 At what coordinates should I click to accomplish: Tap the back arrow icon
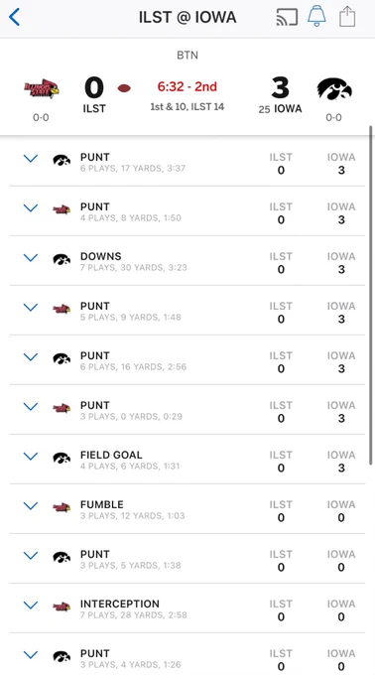pyautogui.click(x=14, y=18)
